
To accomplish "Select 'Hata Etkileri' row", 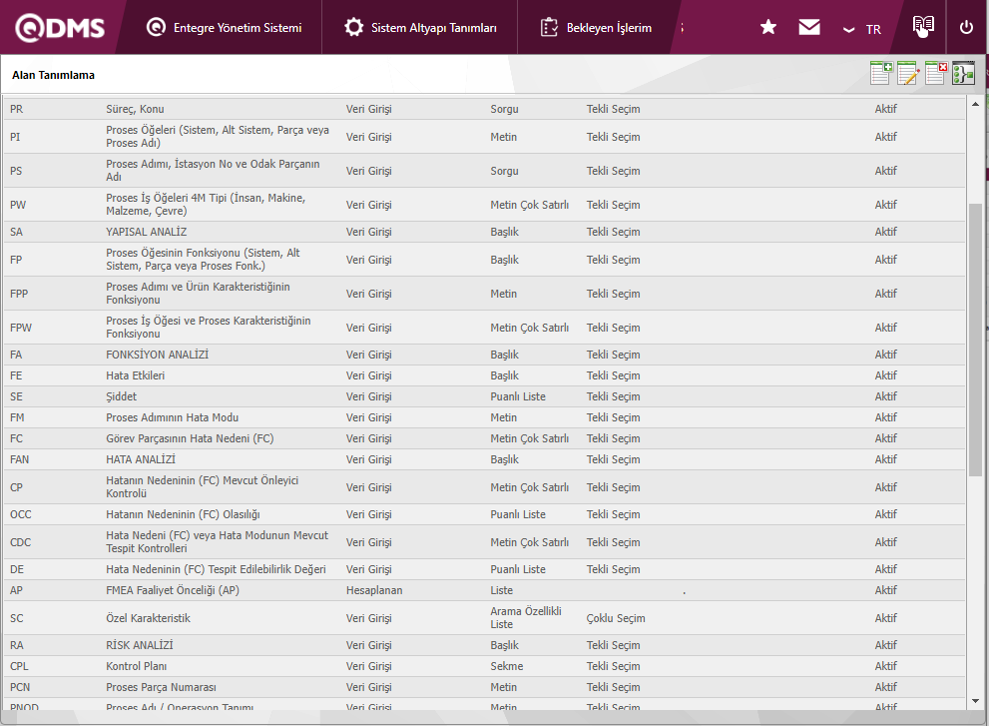I will [484, 375].
